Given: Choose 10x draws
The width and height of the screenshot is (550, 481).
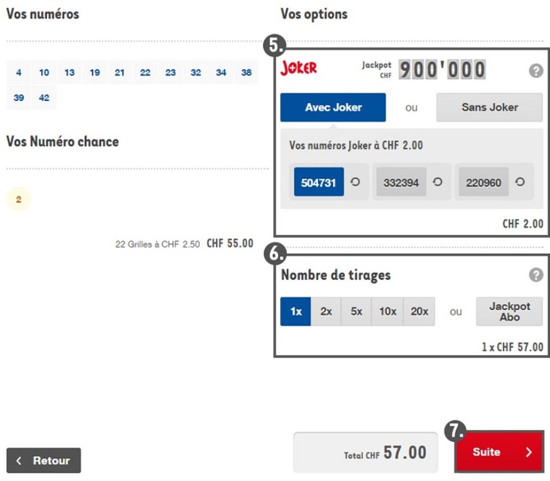Looking at the screenshot, I should pyautogui.click(x=388, y=311).
